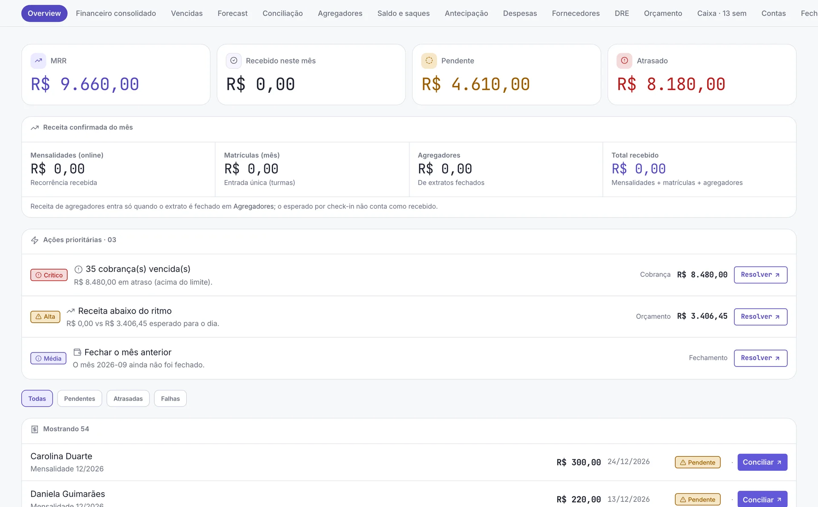This screenshot has width=818, height=507.
Task: Click Pendente status badge for Daniela Guimarães
Action: coord(698,499)
